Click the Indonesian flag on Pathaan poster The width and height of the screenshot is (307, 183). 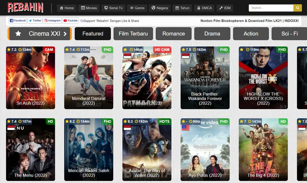point(127,56)
